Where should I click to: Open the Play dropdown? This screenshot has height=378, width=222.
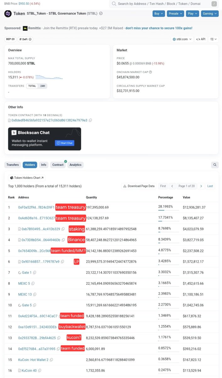tap(192, 14)
